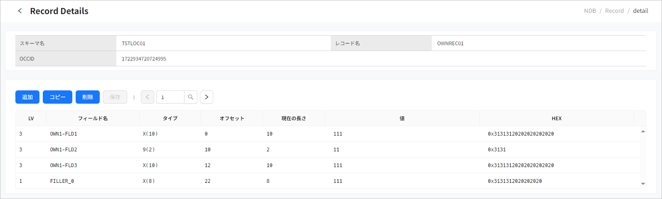Click the HEX column header
Viewport: 662px width, 199px height.
pyautogui.click(x=557, y=118)
